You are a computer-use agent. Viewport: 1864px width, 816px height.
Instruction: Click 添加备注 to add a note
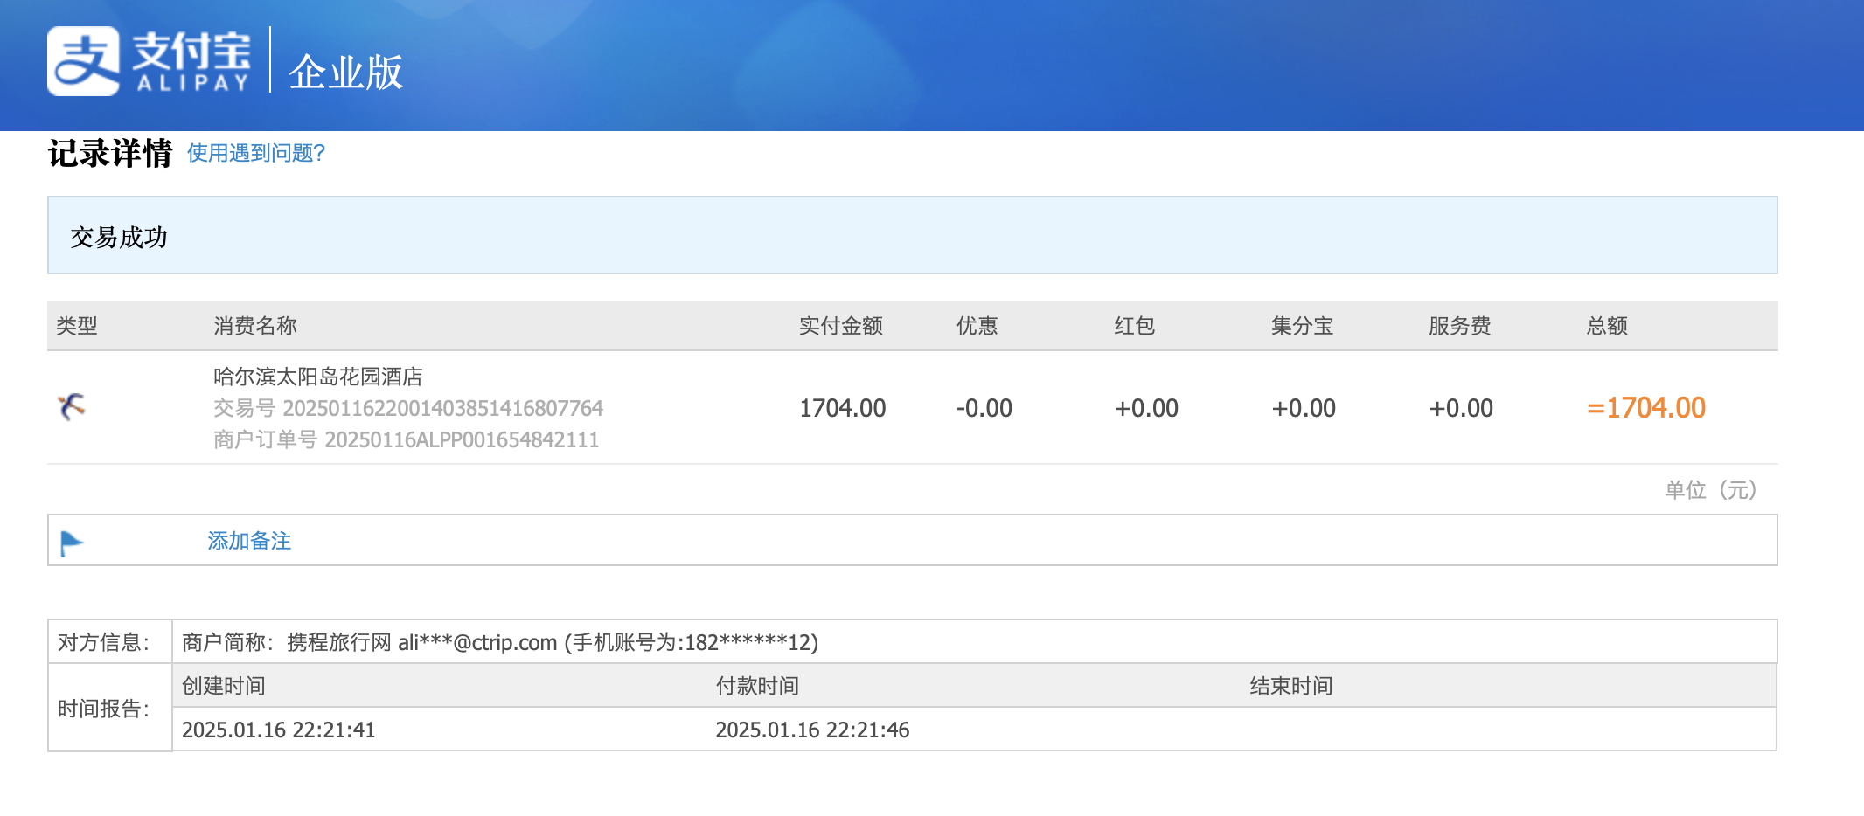(249, 541)
